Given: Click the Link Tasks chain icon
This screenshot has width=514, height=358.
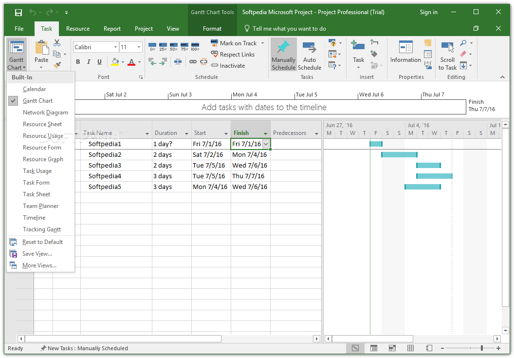Looking at the screenshot, I should [193, 61].
